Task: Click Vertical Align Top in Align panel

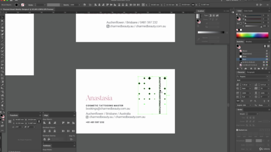Action: (x=63, y=123)
